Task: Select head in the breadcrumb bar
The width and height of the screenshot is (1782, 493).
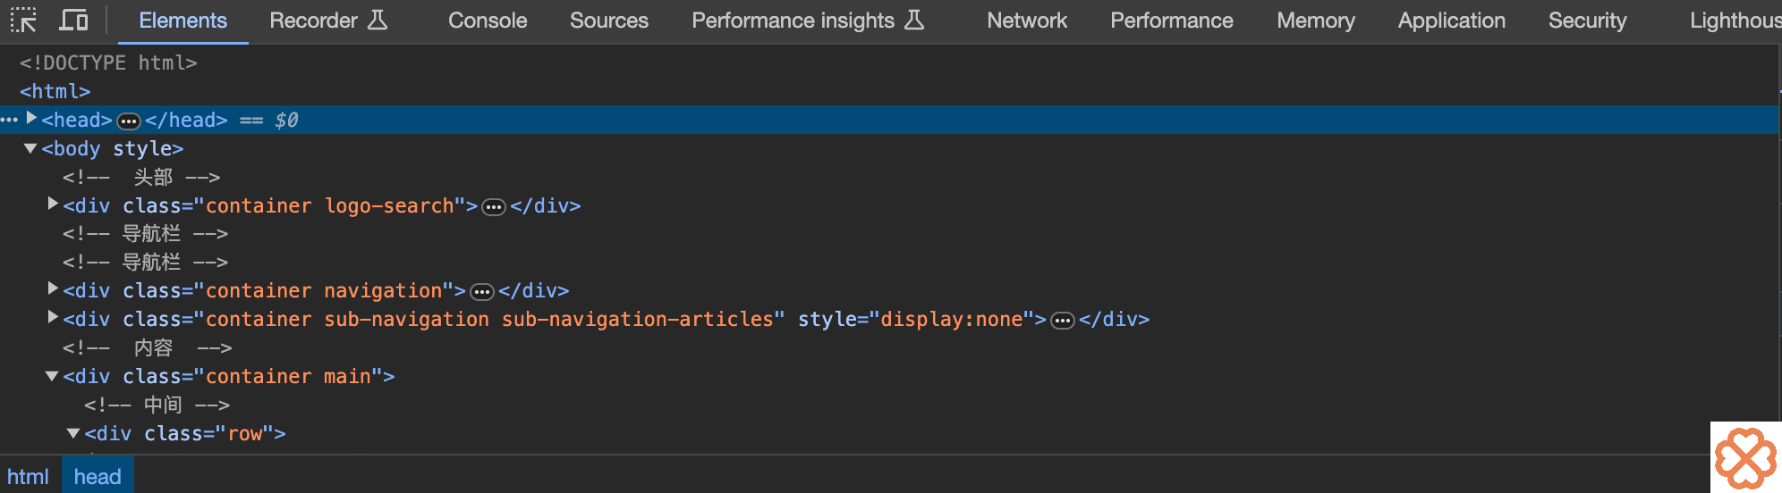Action: click(98, 477)
